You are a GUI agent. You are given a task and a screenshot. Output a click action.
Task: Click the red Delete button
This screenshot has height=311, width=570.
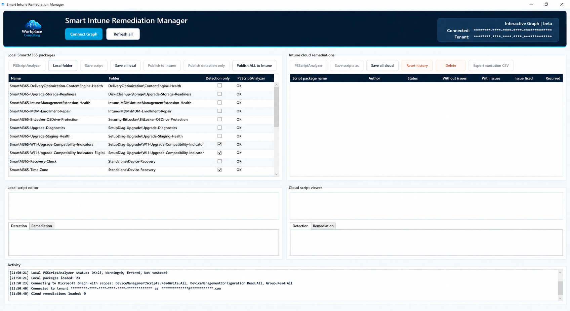tap(451, 65)
